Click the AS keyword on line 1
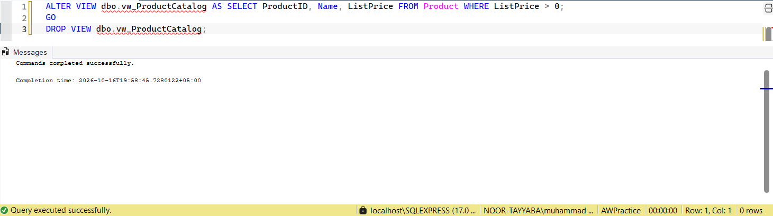Viewport: 773px width, 216px height. pyautogui.click(x=217, y=7)
